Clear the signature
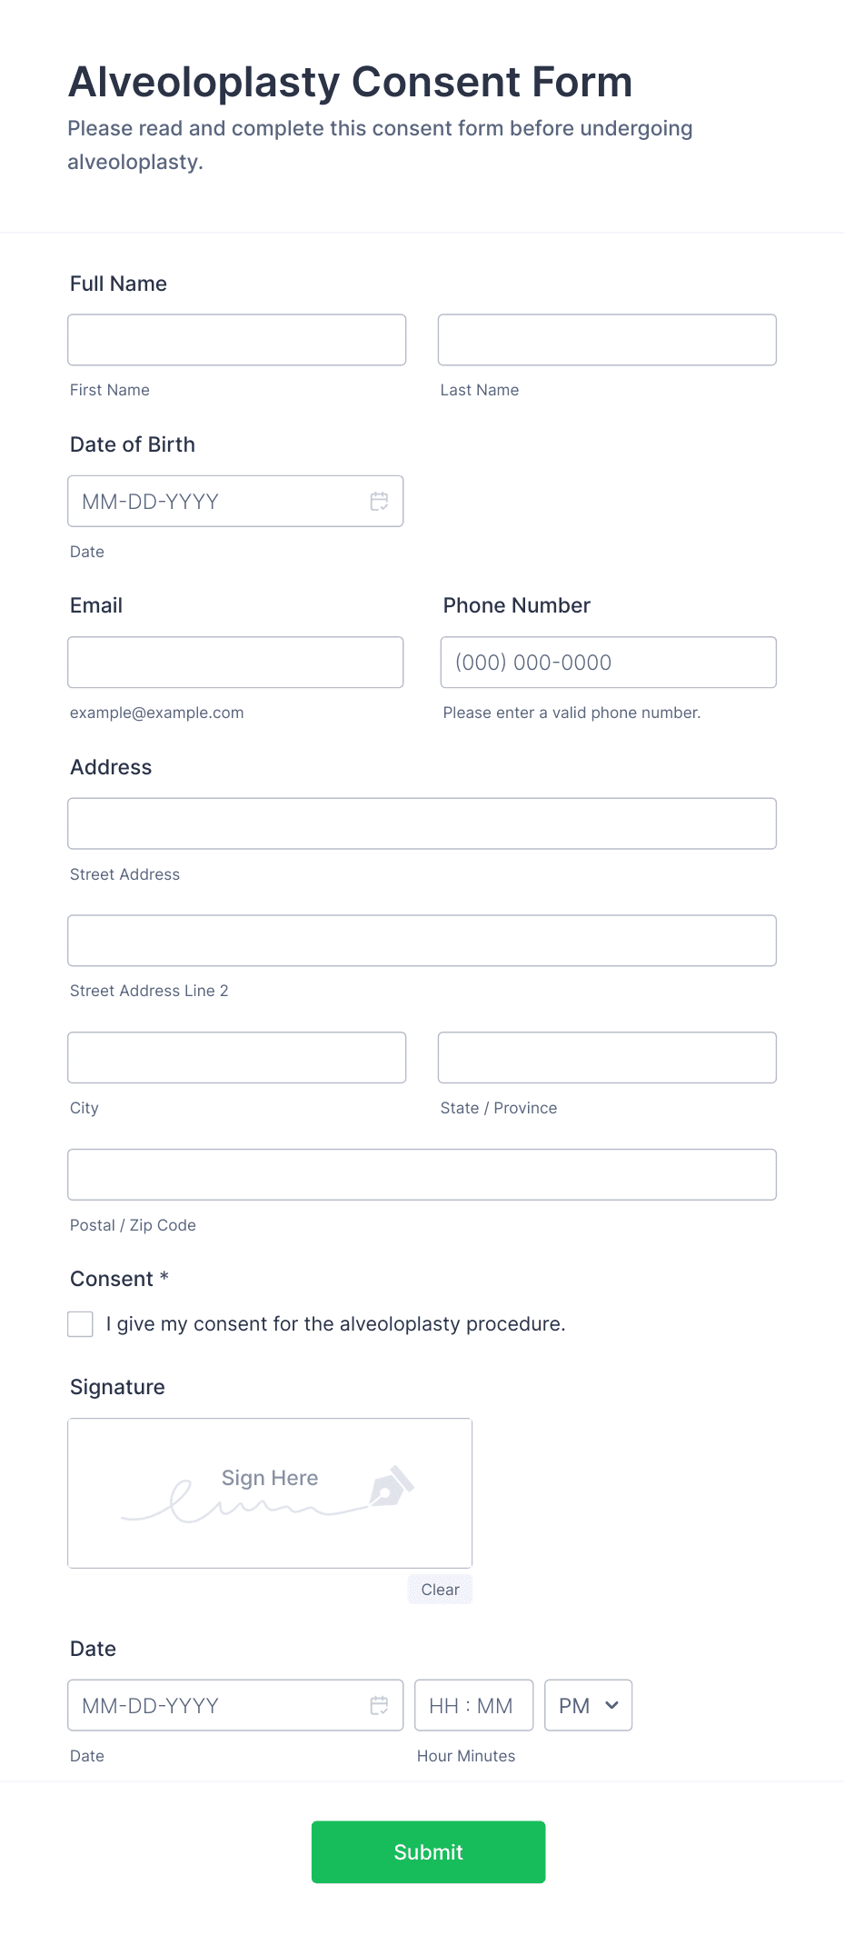Viewport: 845px width, 1935px height. 440,1590
